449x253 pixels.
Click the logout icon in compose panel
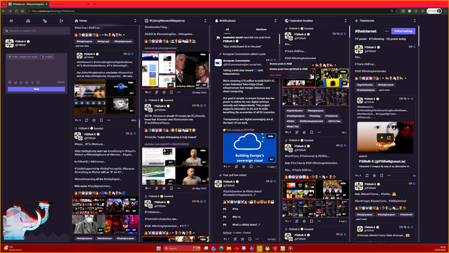coord(61,21)
